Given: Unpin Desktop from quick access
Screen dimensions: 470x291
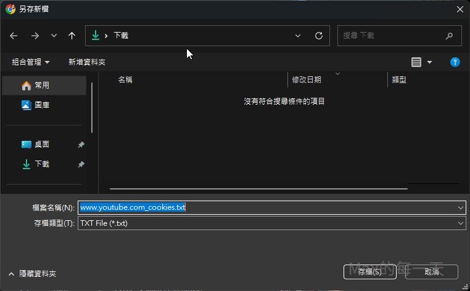Looking at the screenshot, I should click(x=81, y=145).
